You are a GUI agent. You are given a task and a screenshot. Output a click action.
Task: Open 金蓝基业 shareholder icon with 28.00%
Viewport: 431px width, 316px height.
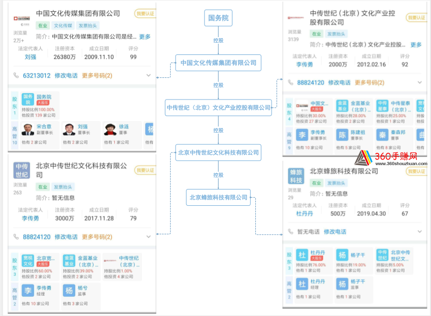(x=342, y=106)
